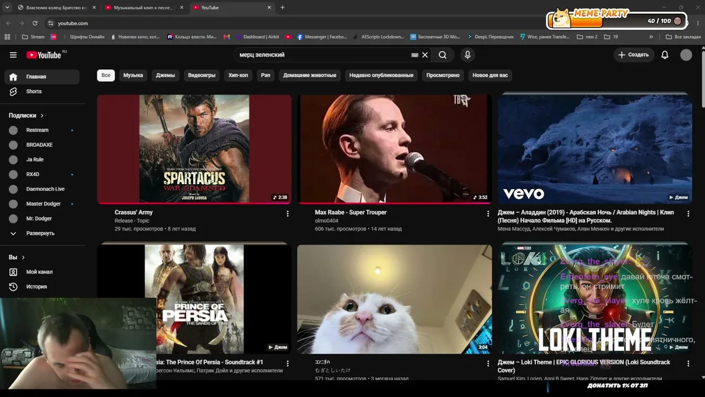Open a new browser tab
This screenshot has width=705, height=397.
point(283,8)
